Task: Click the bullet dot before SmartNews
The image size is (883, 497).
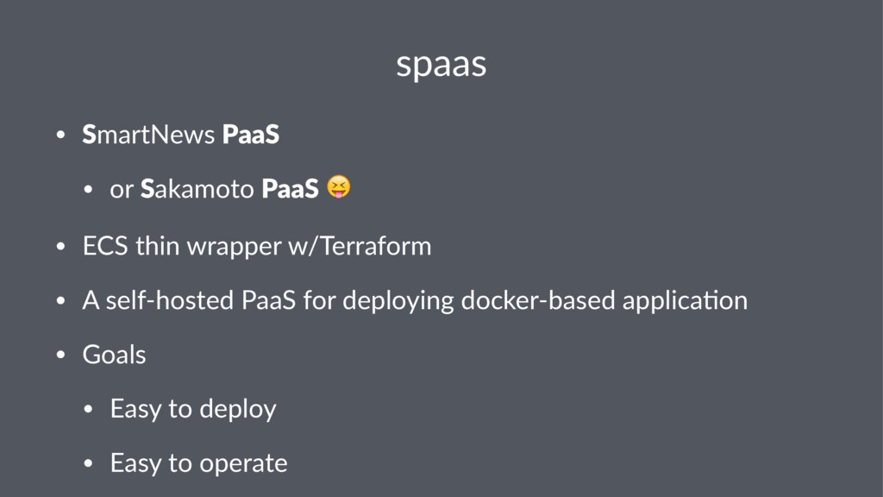Action: coord(61,135)
